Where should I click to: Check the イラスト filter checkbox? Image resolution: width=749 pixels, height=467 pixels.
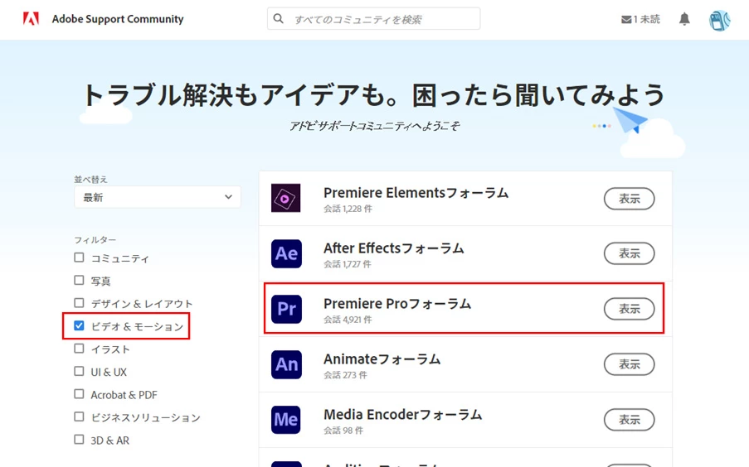(x=80, y=349)
